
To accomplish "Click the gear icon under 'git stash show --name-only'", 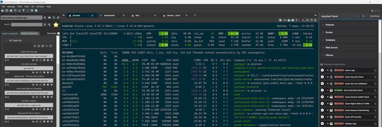I will [51, 109].
